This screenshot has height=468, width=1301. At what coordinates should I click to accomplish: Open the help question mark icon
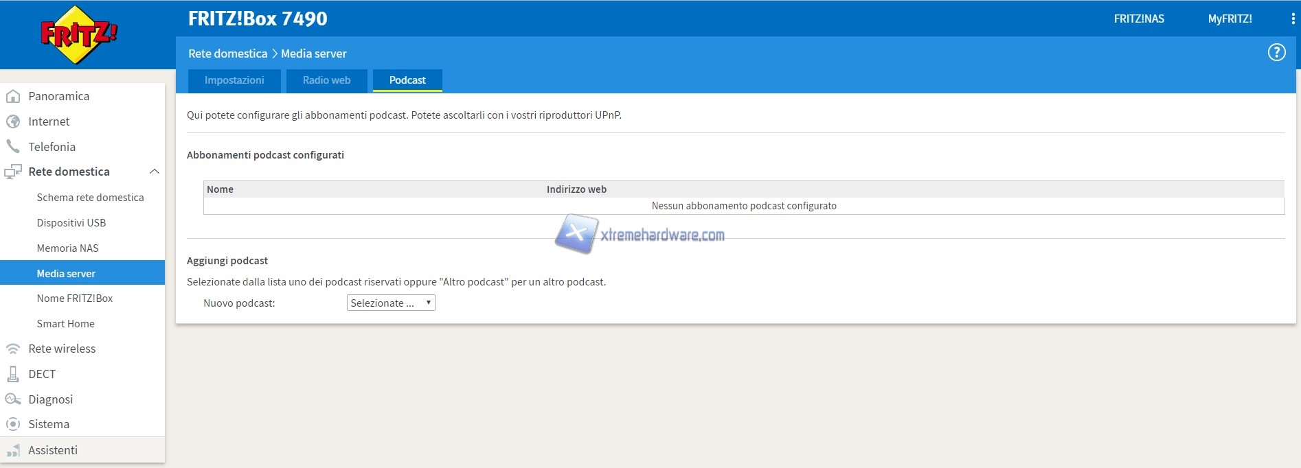(x=1276, y=53)
